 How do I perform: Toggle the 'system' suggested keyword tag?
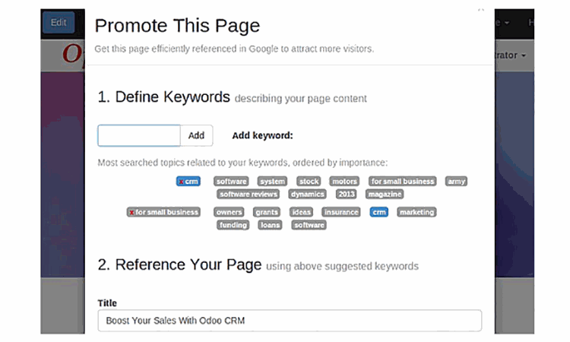[x=272, y=182]
